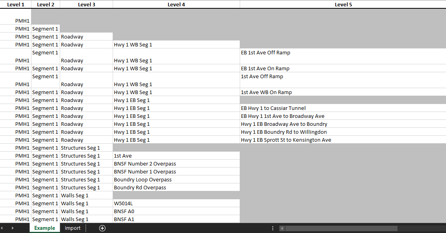Select the Level 5 header cell

(343, 4)
